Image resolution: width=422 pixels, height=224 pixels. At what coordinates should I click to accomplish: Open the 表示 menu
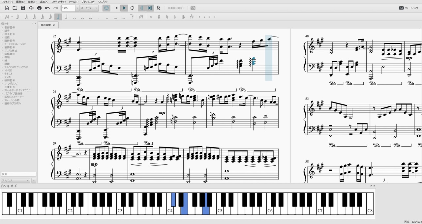32,2
